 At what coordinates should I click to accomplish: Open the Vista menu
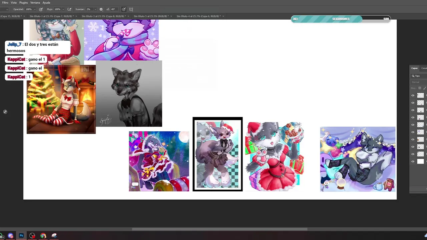(14, 3)
